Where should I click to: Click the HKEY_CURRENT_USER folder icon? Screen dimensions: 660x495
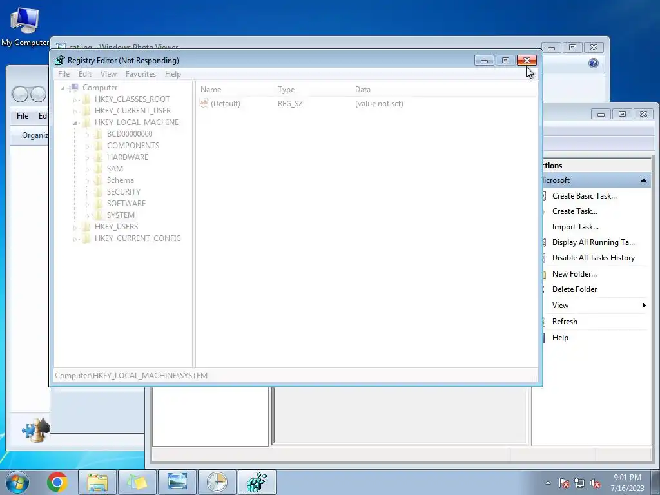click(x=86, y=111)
